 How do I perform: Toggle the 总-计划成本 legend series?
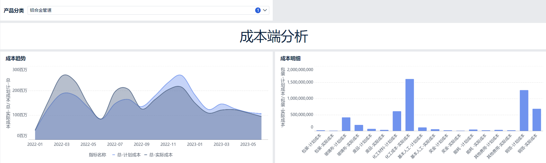pyautogui.click(x=127, y=155)
